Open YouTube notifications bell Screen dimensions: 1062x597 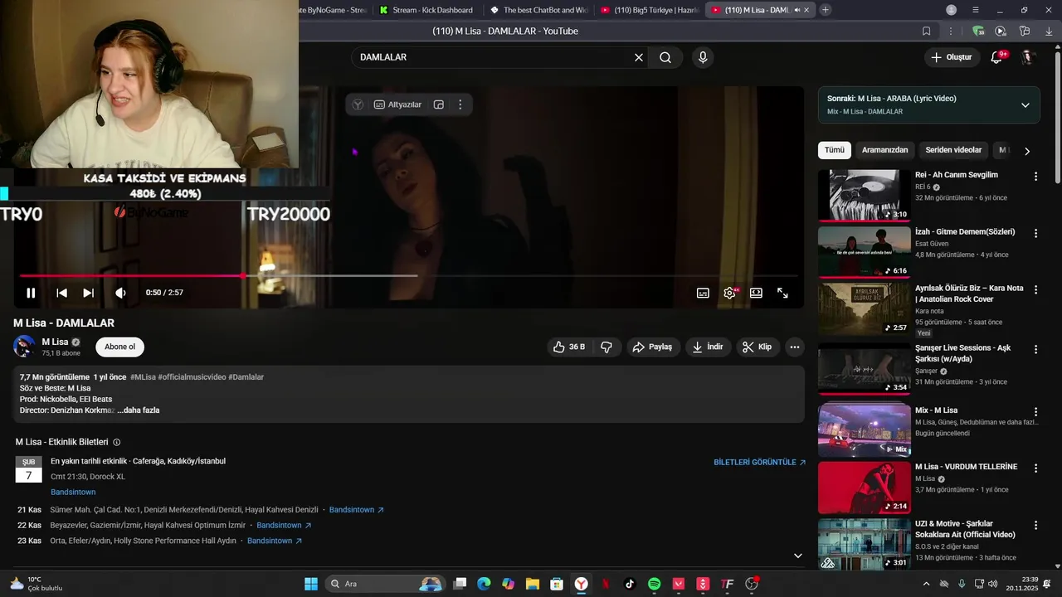tap(997, 57)
